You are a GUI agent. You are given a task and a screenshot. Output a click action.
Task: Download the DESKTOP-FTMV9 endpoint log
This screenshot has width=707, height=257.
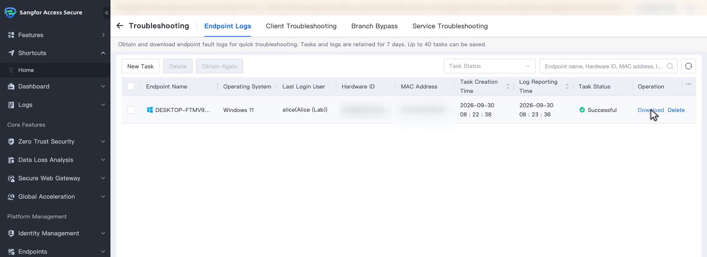pos(651,110)
